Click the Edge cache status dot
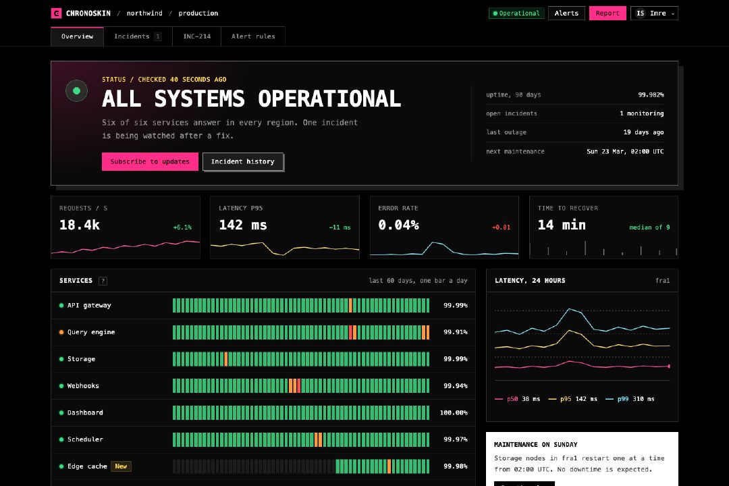The width and height of the screenshot is (729, 486). 61,466
